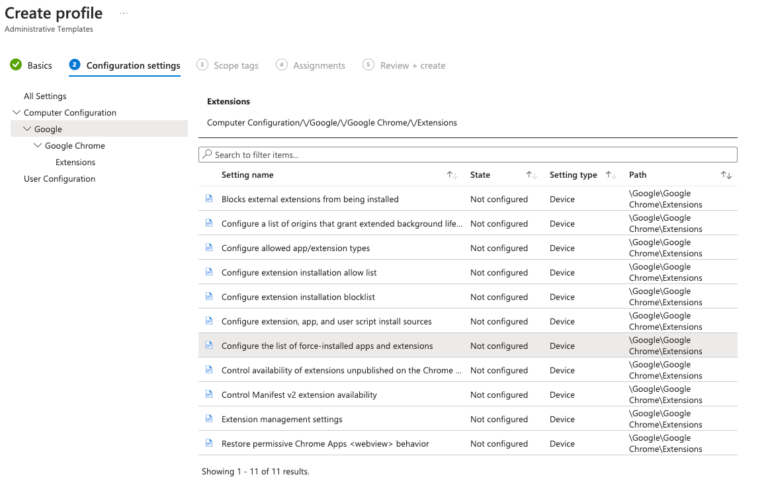
Task: Click the green checkmark icon on the Basics step
Action: [x=15, y=65]
